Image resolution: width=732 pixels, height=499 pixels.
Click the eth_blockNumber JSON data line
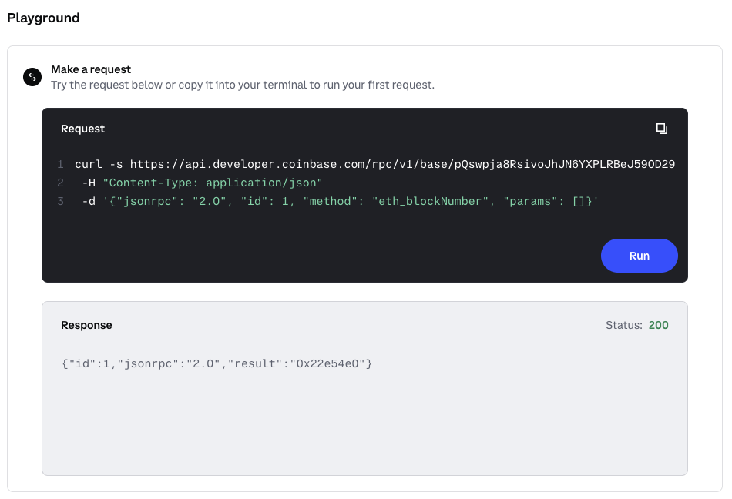[x=341, y=202]
